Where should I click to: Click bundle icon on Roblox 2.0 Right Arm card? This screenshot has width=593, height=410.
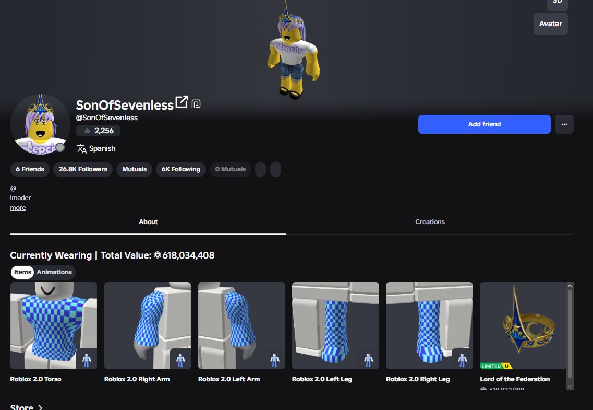tap(180, 359)
